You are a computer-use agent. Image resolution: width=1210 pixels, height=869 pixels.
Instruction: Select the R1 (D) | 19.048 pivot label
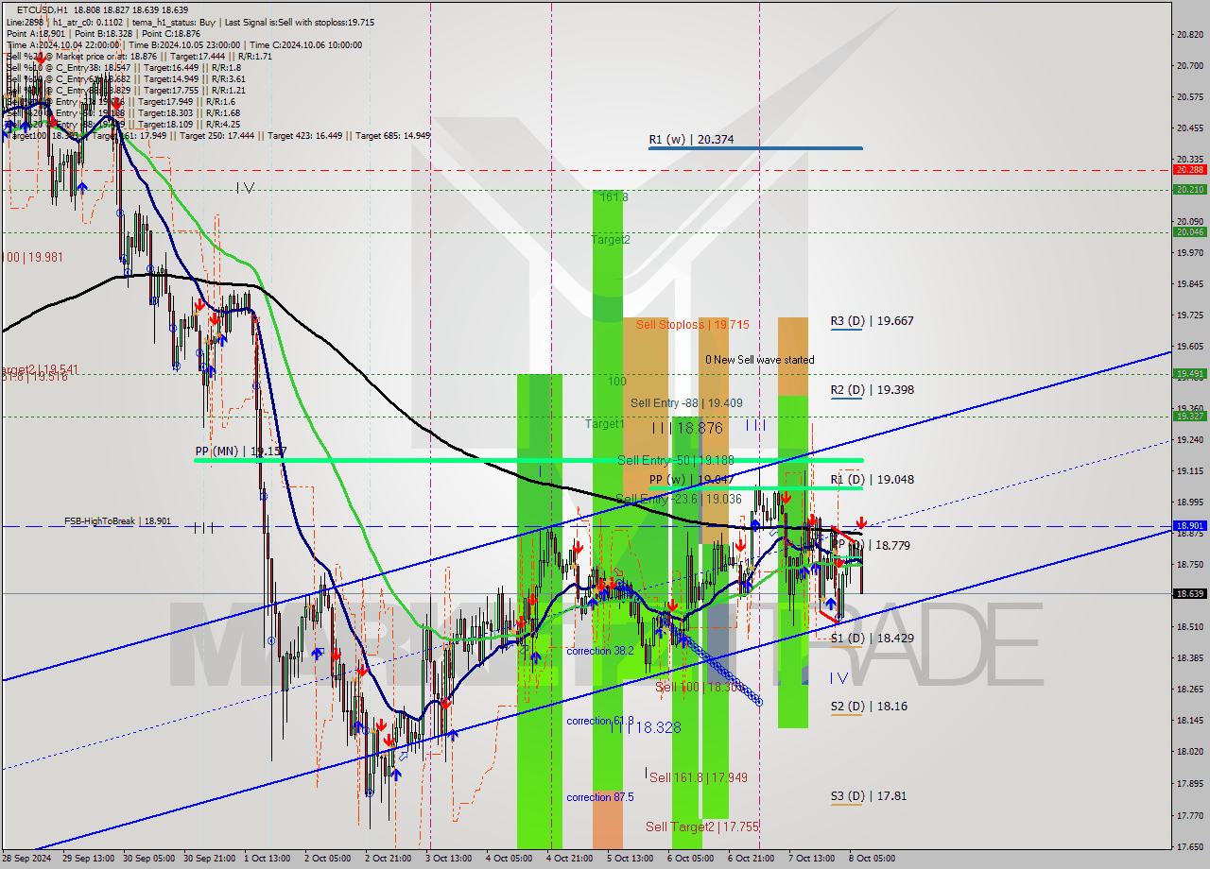pos(872,480)
